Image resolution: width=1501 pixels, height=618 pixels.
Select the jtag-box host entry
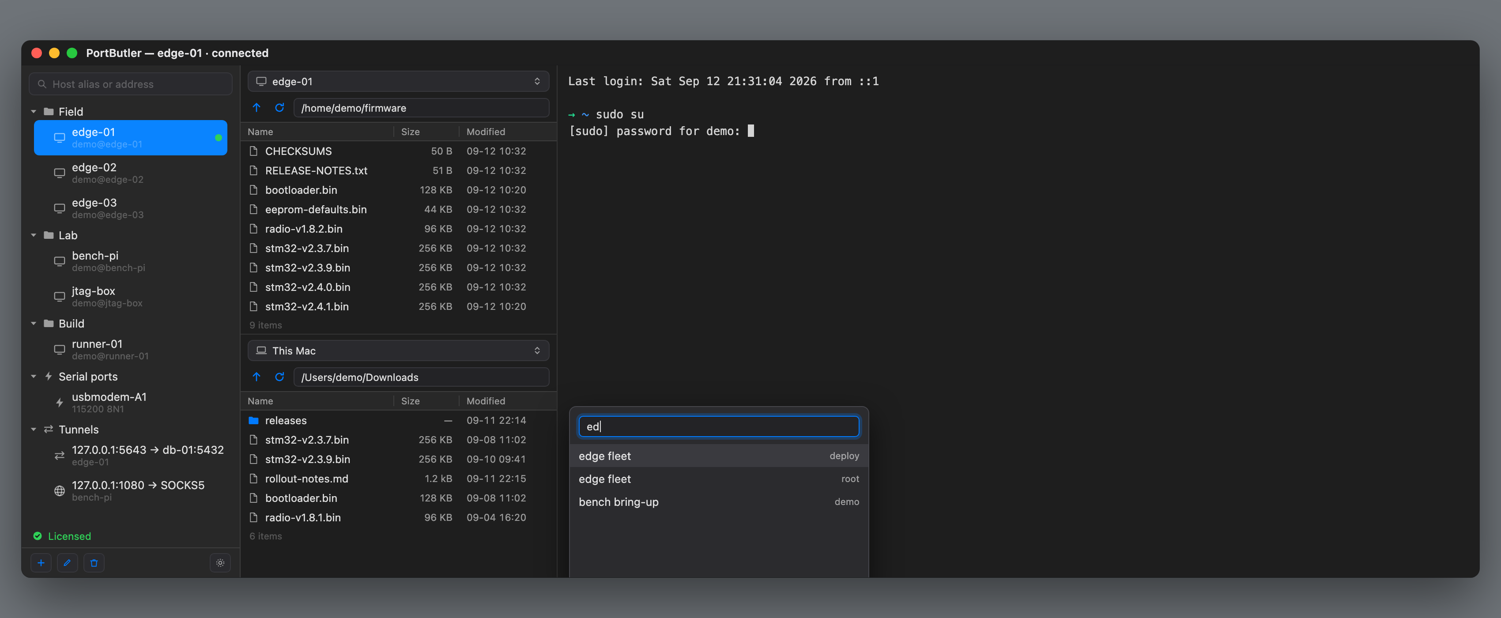coord(131,297)
